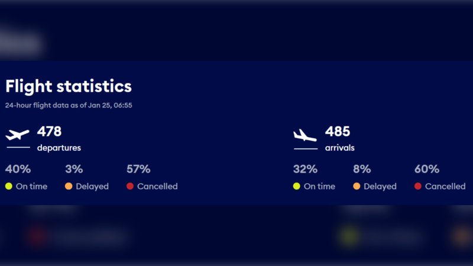473x266 pixels.
Task: Click the red Cancelled dot under arrivals
Action: [418, 186]
